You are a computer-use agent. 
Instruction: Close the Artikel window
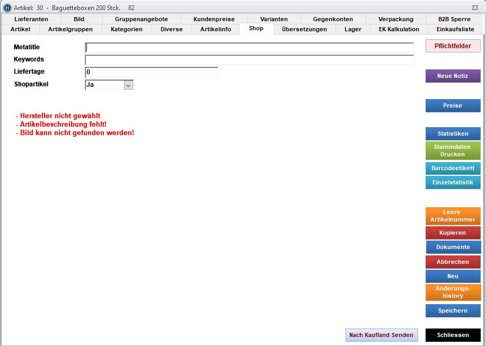(x=474, y=7)
